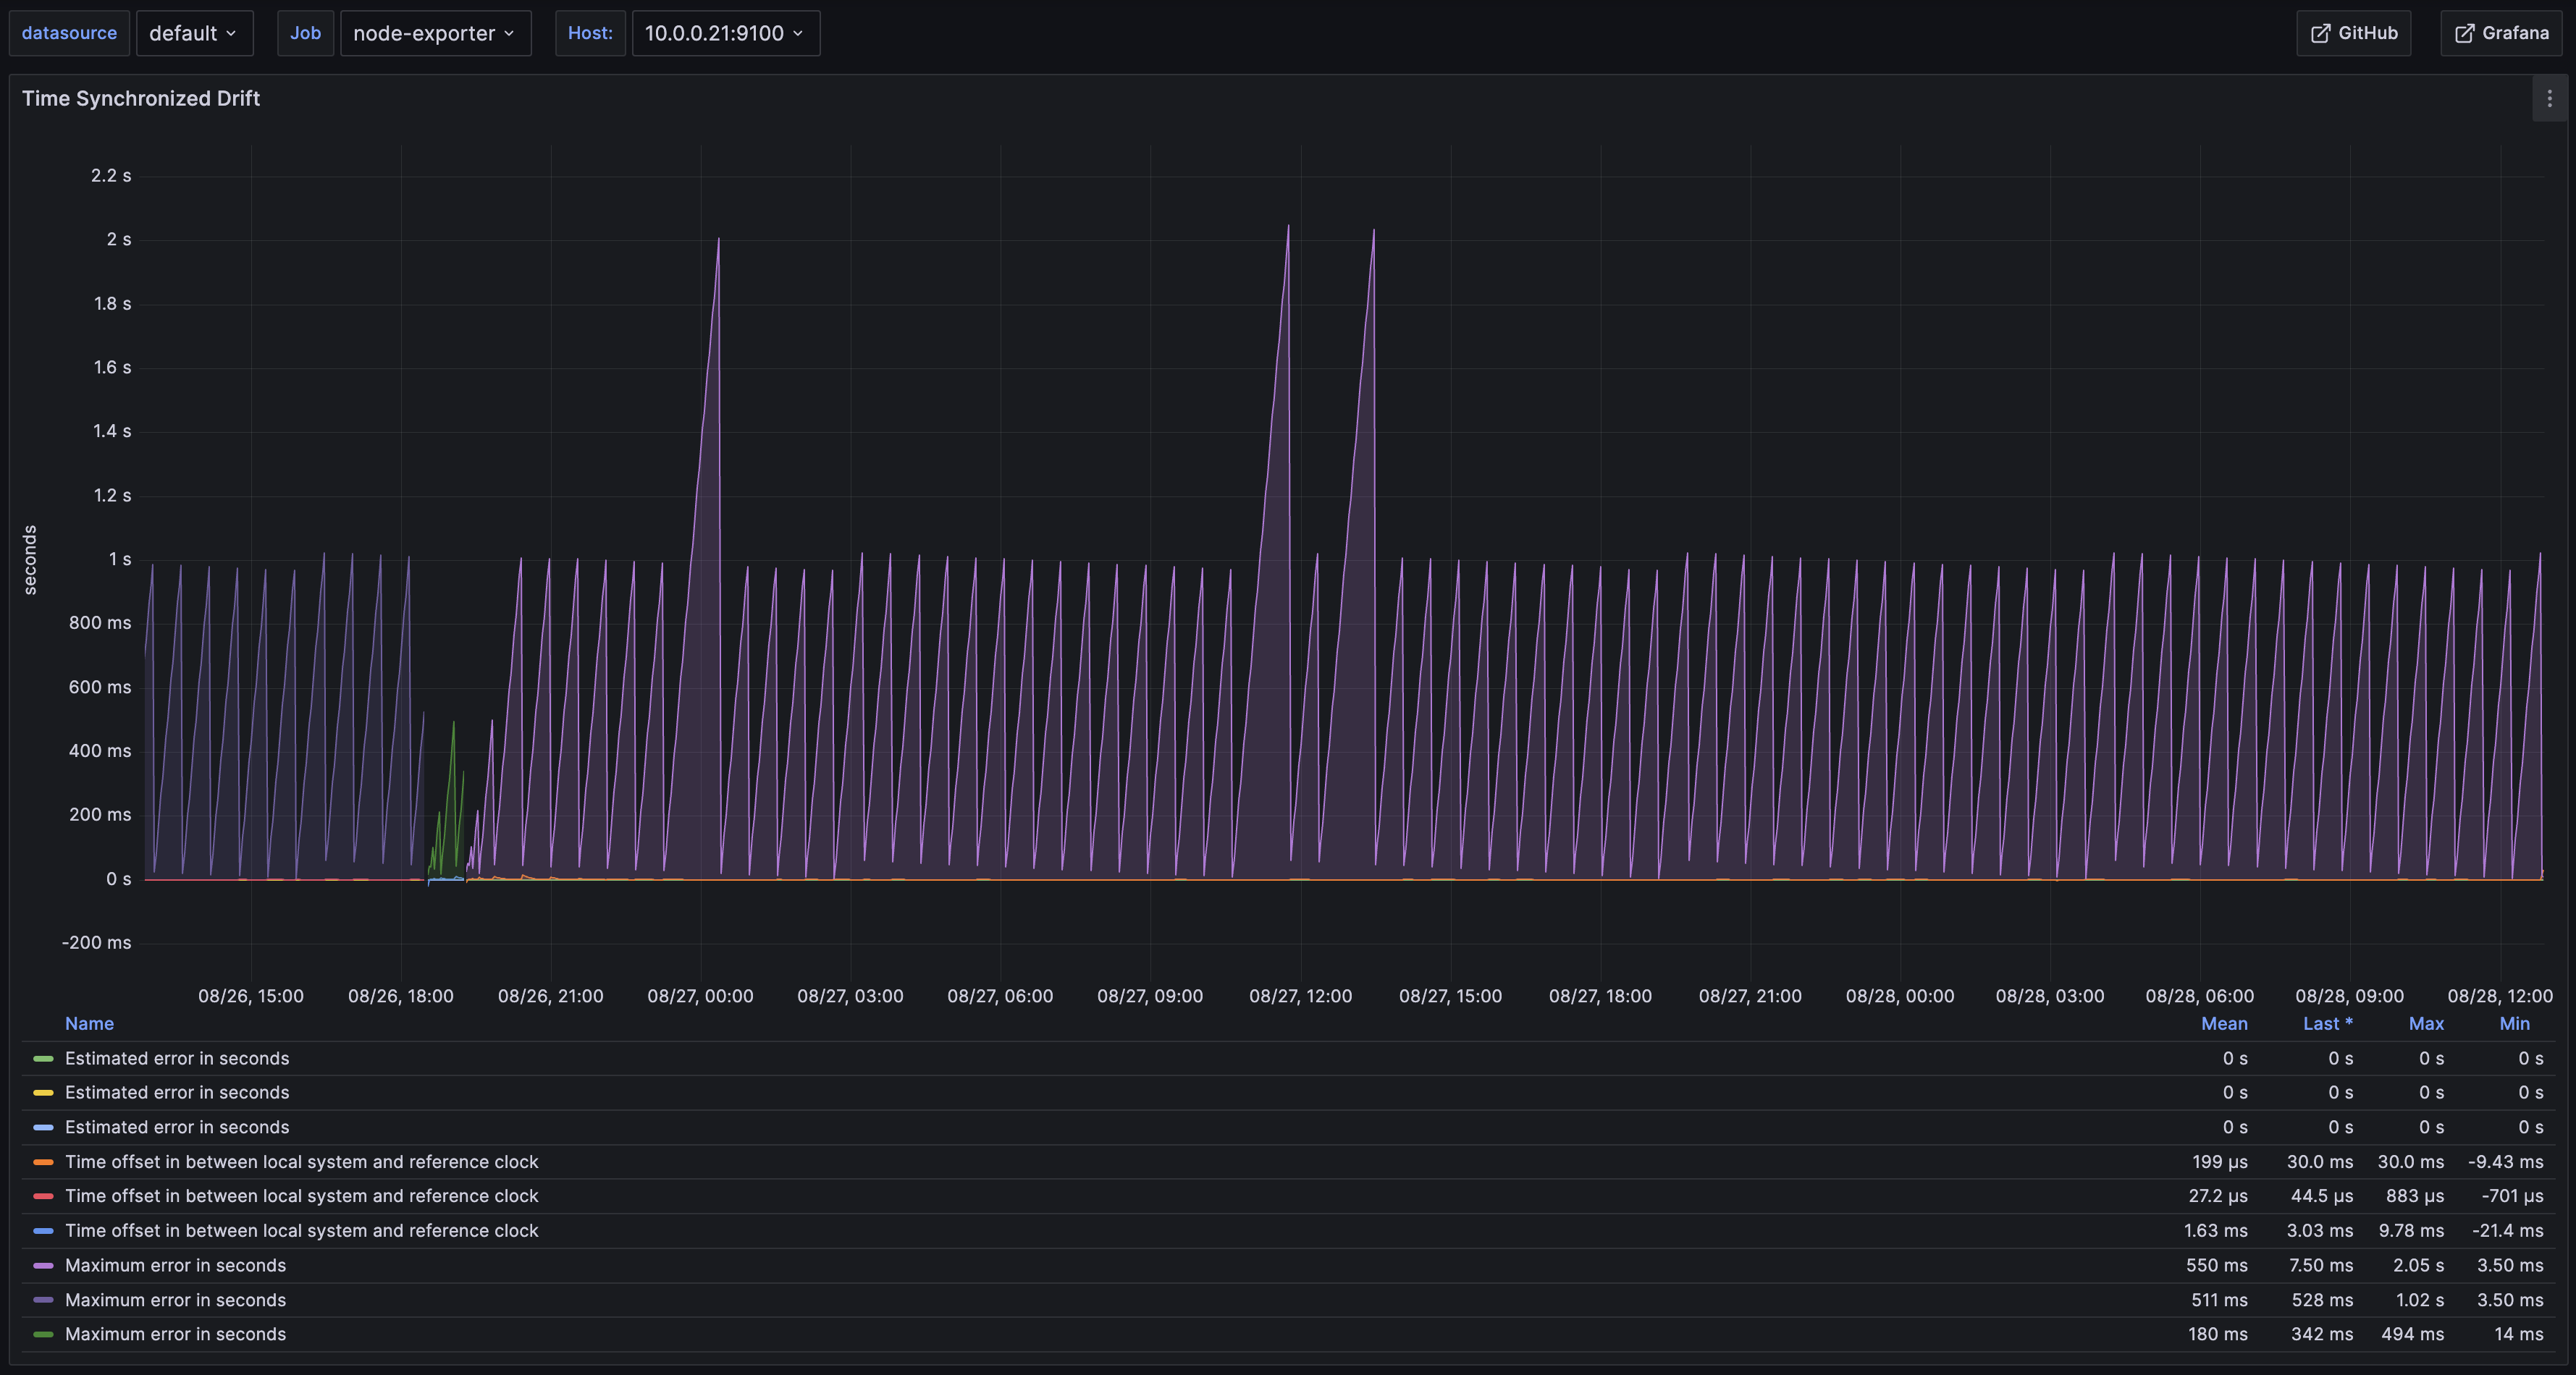Viewport: 2576px width, 1375px height.
Task: Toggle the red Time offset series visibility
Action: (x=301, y=1196)
